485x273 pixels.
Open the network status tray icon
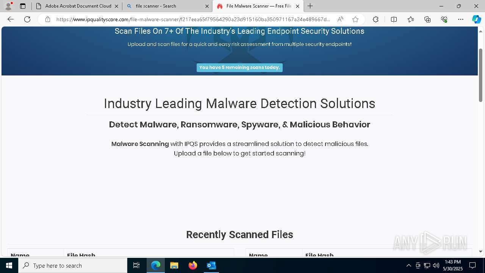pyautogui.click(x=427, y=265)
